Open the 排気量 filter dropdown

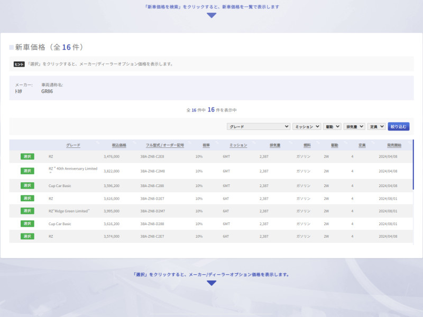354,126
